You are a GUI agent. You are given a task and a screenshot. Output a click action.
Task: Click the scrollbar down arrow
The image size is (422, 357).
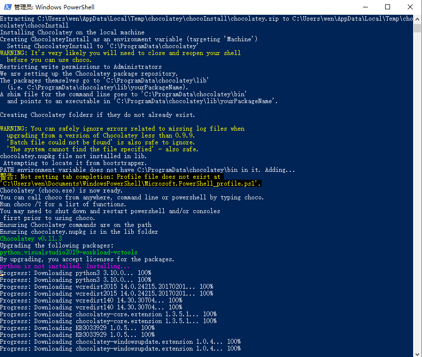[x=417, y=354]
